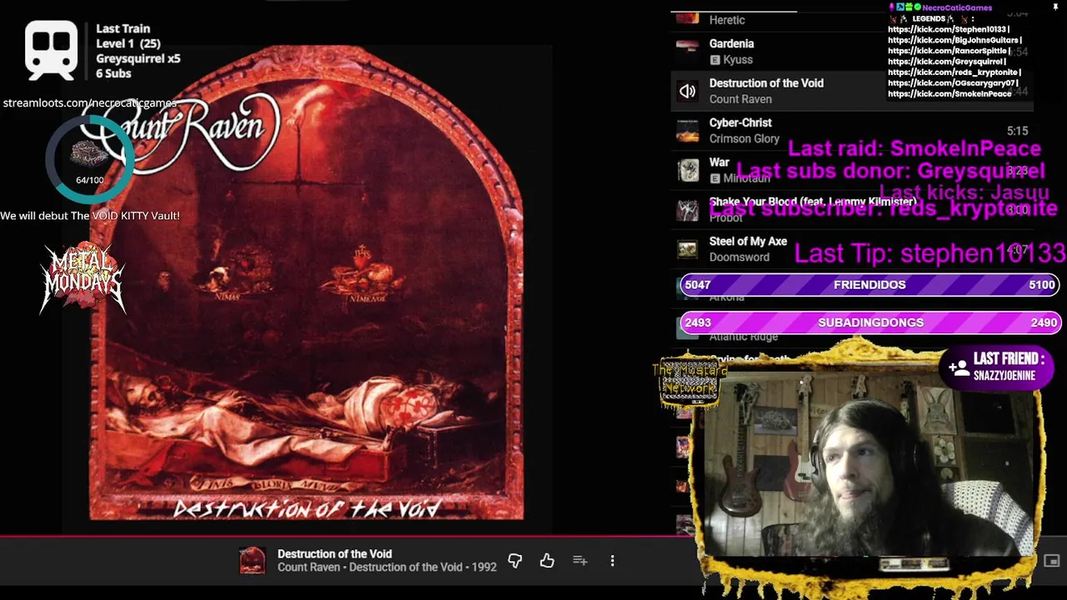Click the 5:15 duration for Cyber-Christ
1067x600 pixels.
pos(1017,131)
